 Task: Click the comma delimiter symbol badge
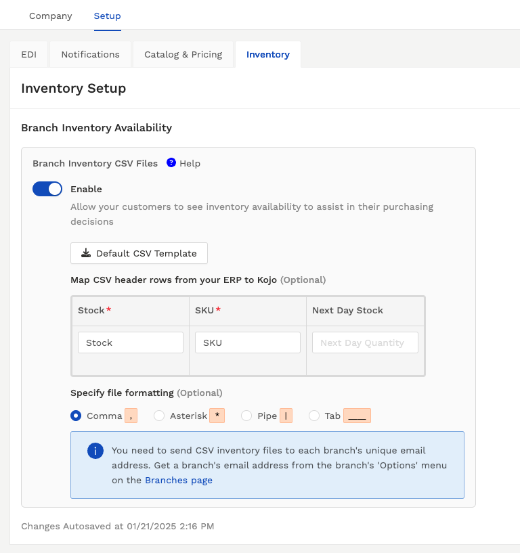pos(131,416)
